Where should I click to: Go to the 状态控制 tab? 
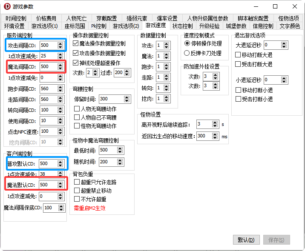(182, 26)
